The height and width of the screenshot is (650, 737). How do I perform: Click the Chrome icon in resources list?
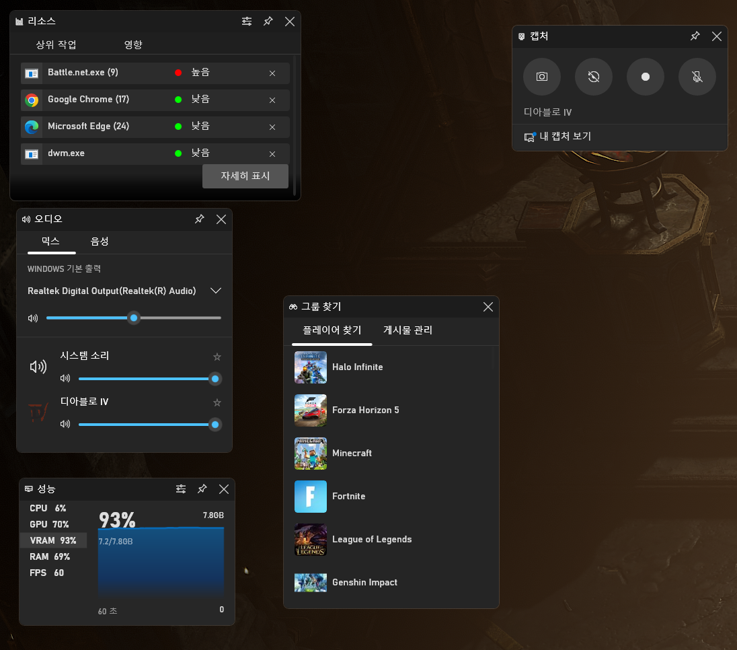coord(32,100)
